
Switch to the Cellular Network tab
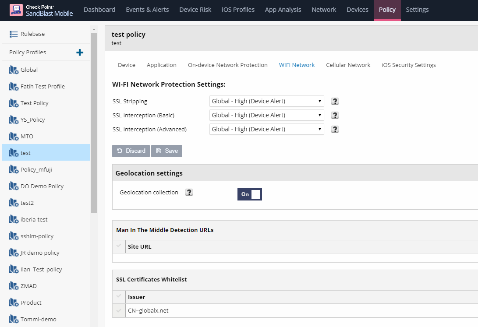(x=348, y=65)
